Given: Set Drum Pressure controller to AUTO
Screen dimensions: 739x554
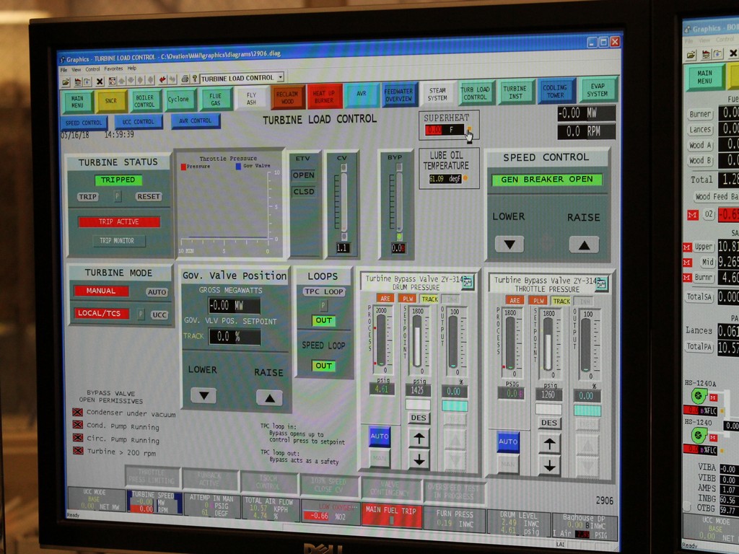Looking at the screenshot, I should pyautogui.click(x=380, y=436).
